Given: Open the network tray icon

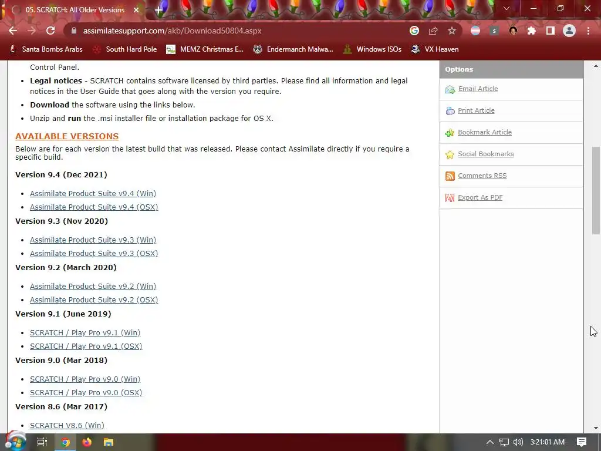Looking at the screenshot, I should point(504,442).
